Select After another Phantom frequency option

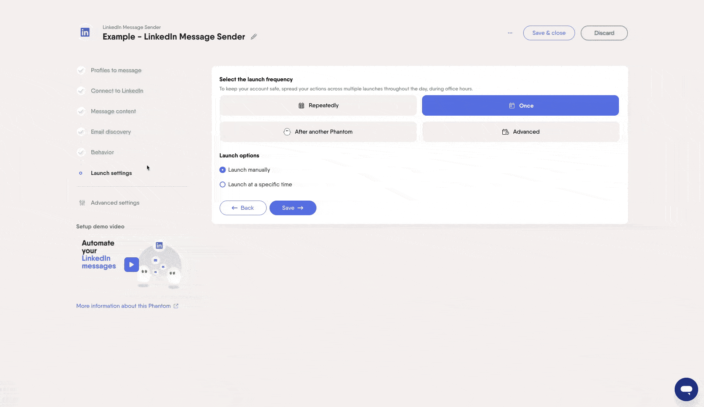tap(318, 132)
